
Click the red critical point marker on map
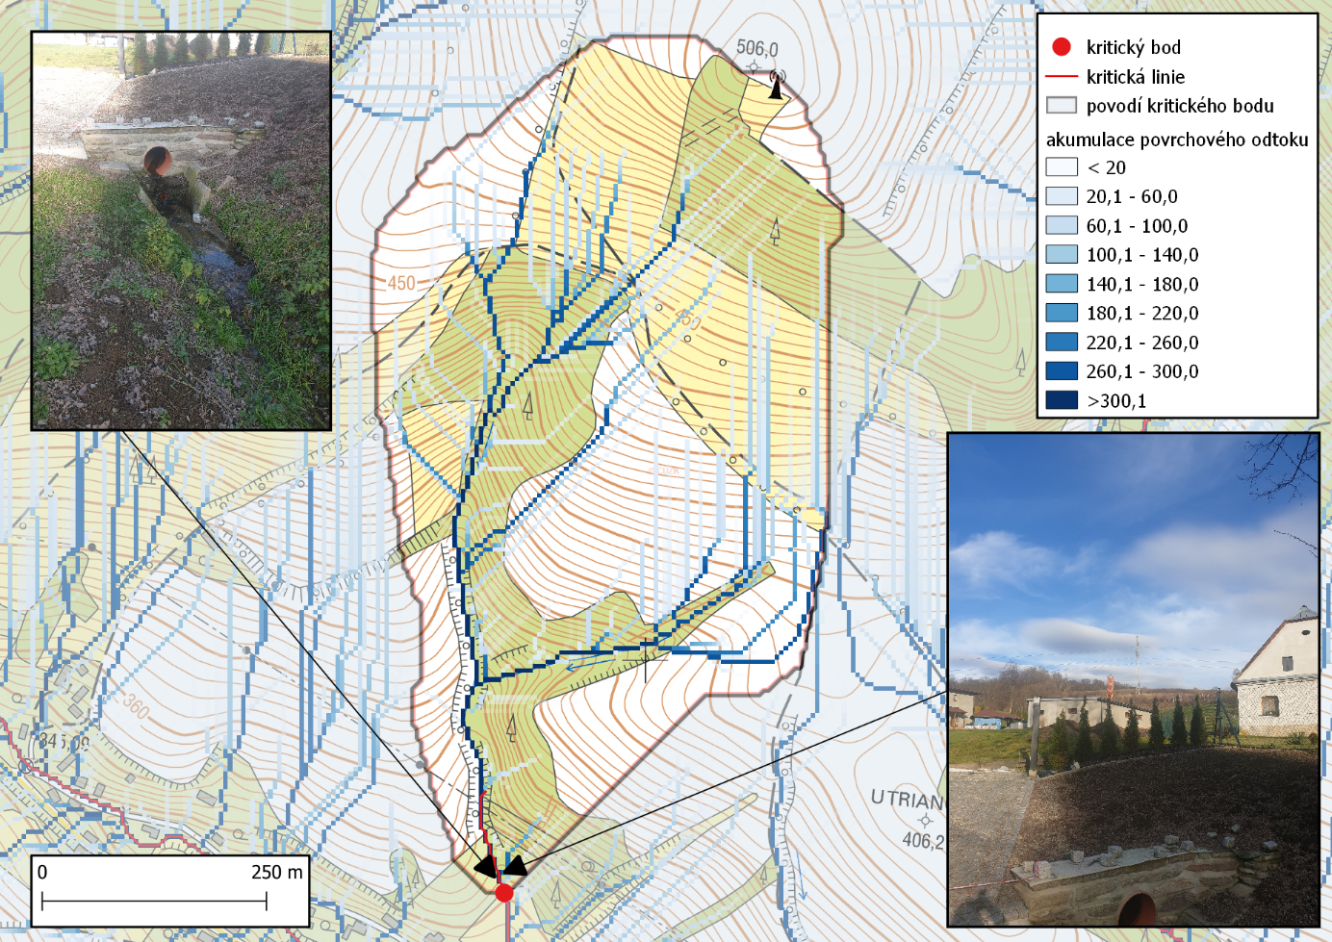504,893
